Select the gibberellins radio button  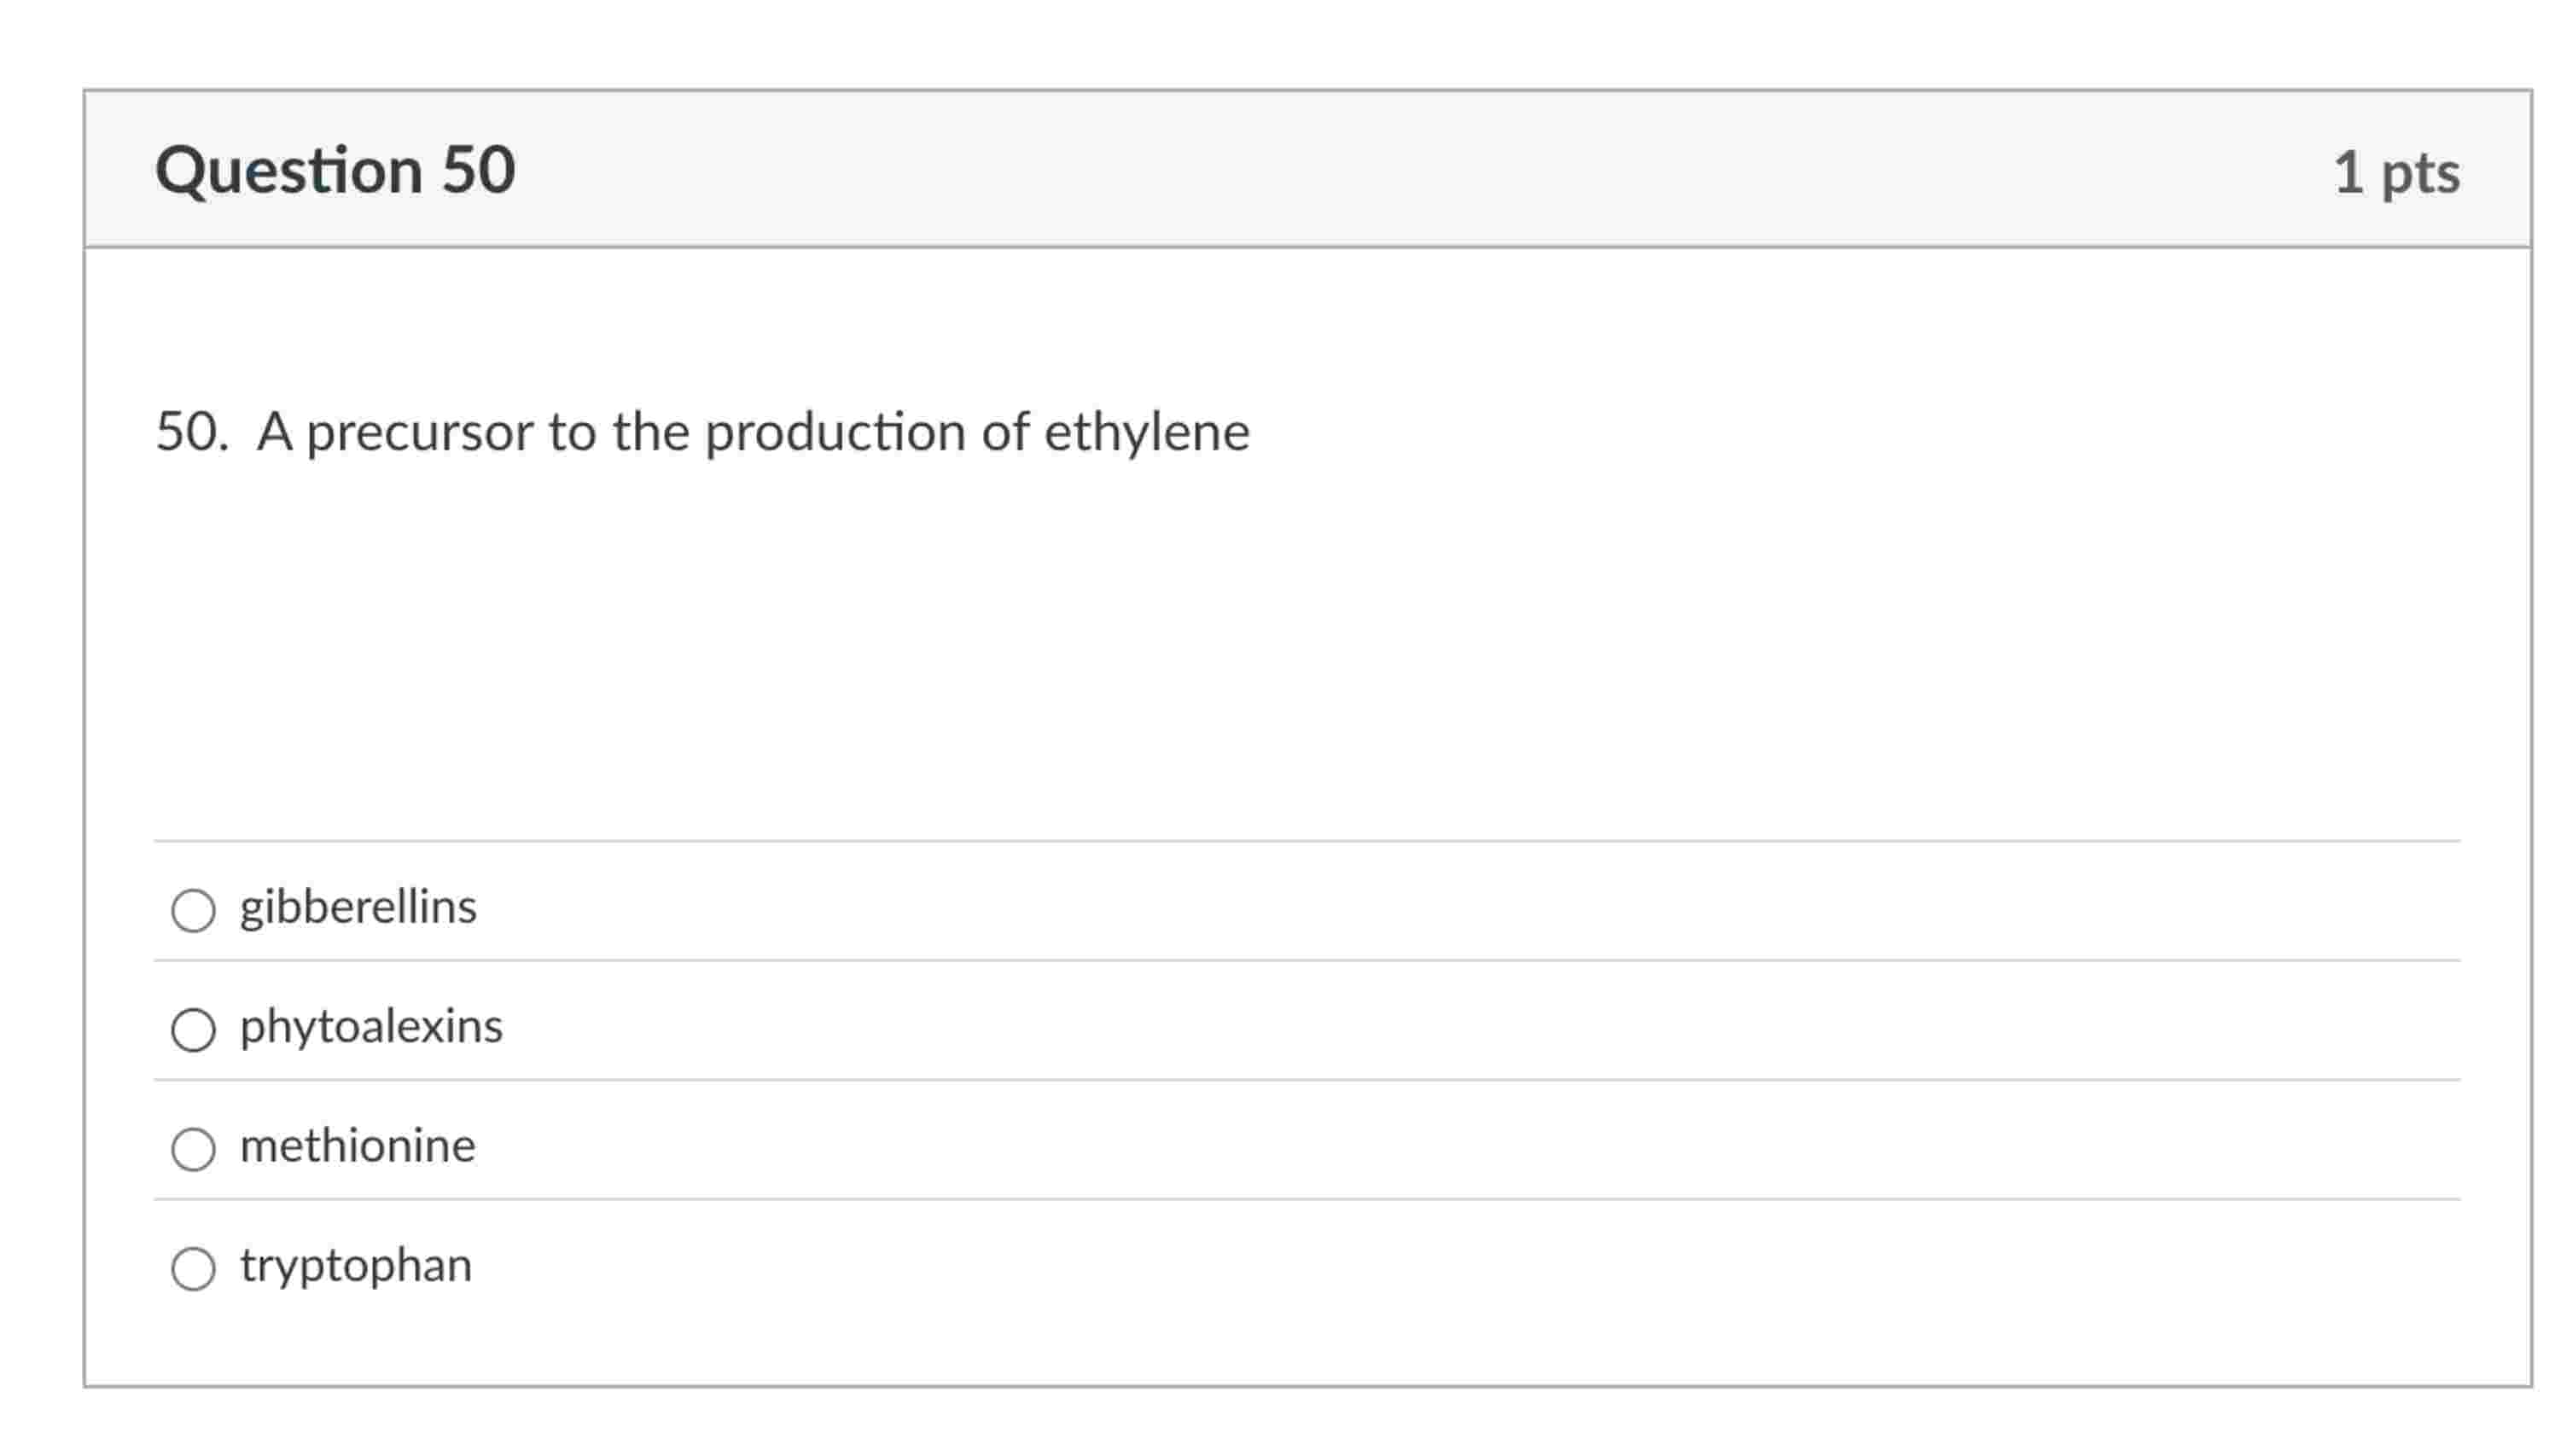coord(195,910)
